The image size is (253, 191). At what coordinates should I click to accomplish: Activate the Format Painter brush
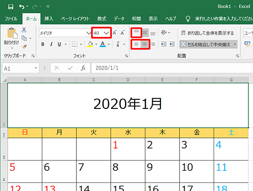point(24,47)
